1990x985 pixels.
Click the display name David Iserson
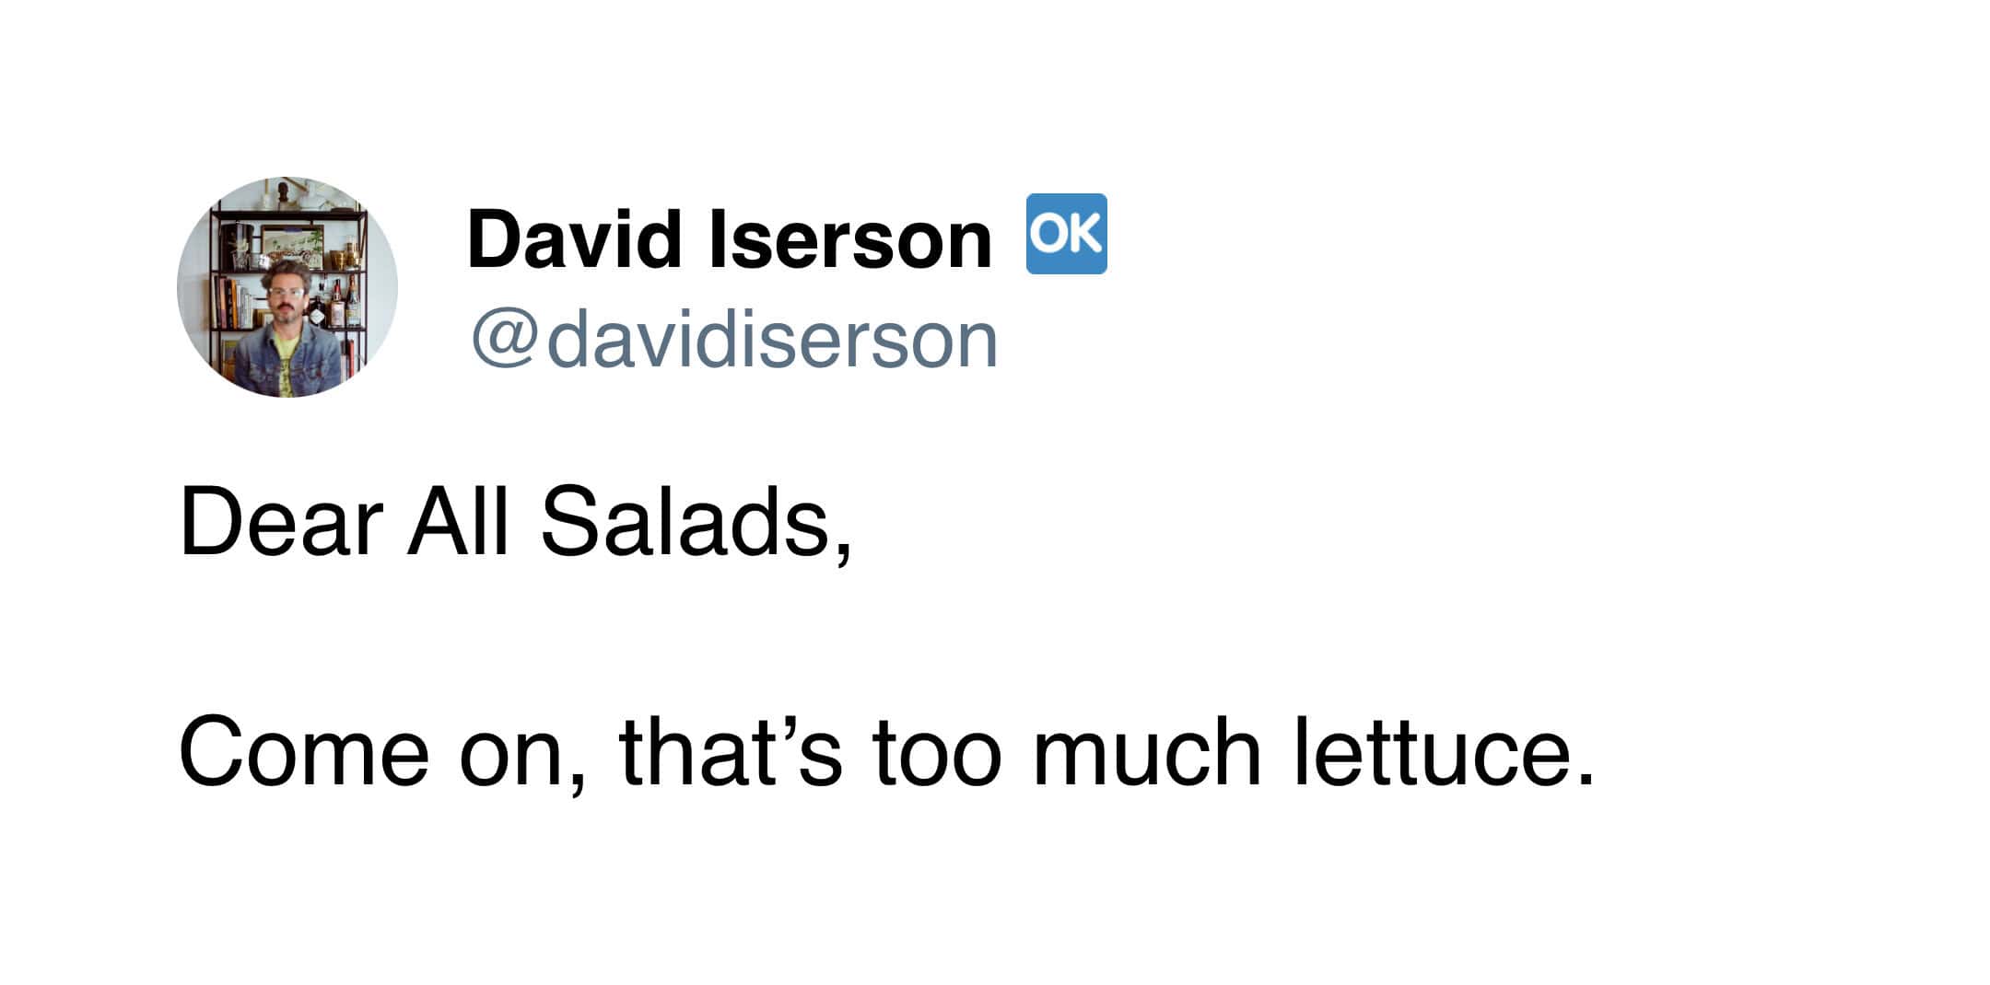tap(729, 239)
